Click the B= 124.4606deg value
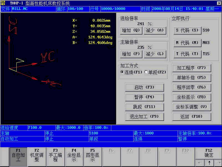 coord(92,43)
